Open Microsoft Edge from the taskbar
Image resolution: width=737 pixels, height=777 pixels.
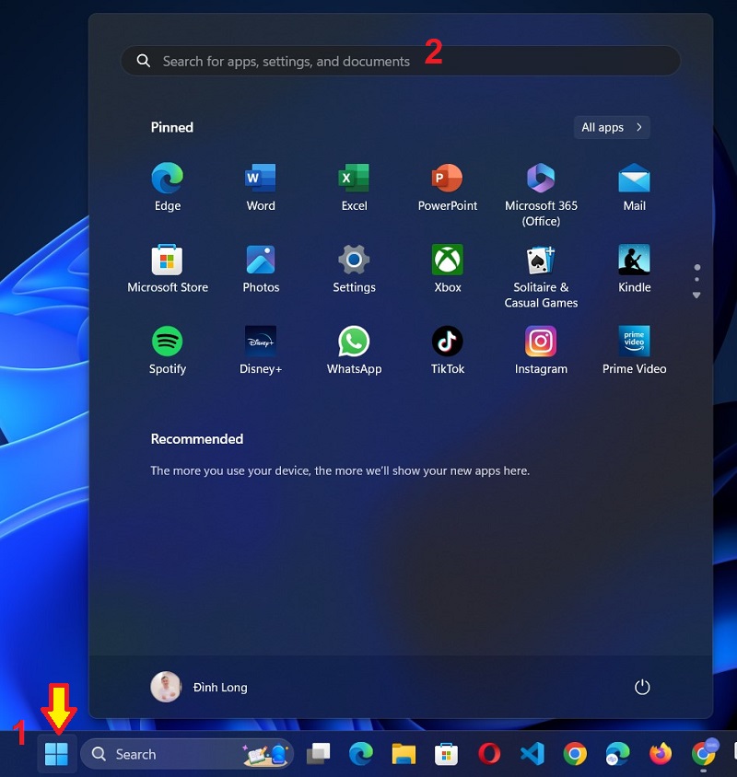coord(360,754)
